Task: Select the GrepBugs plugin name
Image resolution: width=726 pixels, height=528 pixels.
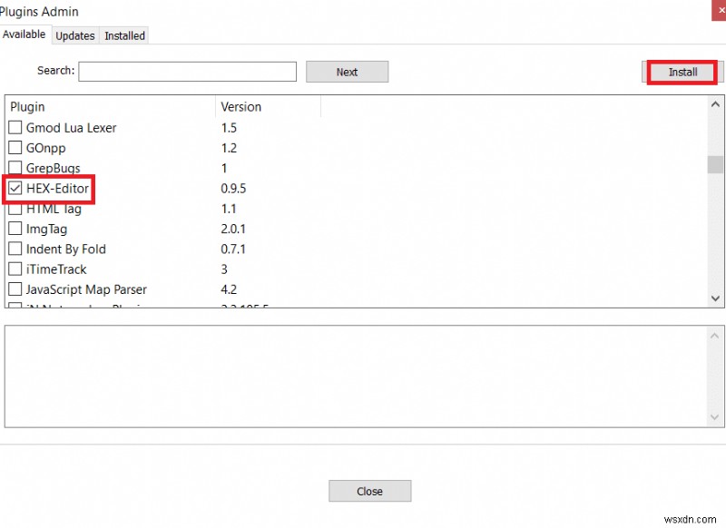Action: [x=54, y=168]
